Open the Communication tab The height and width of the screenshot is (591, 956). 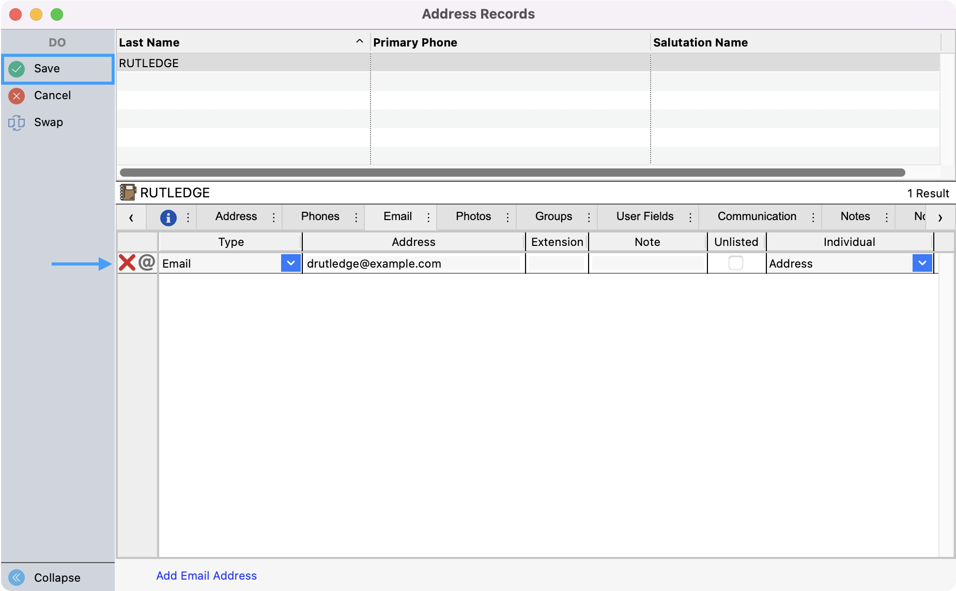tap(757, 216)
